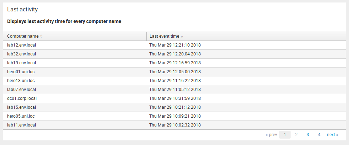Click the hero13.uni.loc computer name
The height and width of the screenshot is (145, 349).
pyautogui.click(x=21, y=81)
